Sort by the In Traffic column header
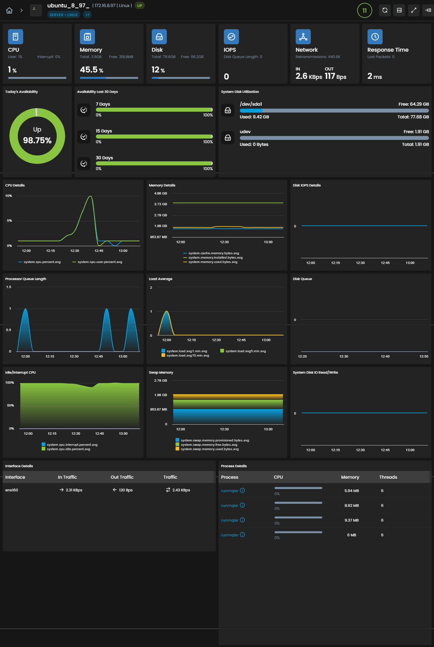434x647 pixels. pos(67,477)
